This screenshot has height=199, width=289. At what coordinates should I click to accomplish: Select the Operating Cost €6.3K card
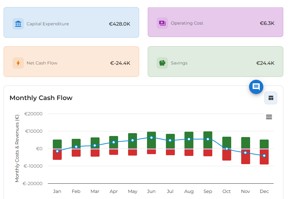216,22
